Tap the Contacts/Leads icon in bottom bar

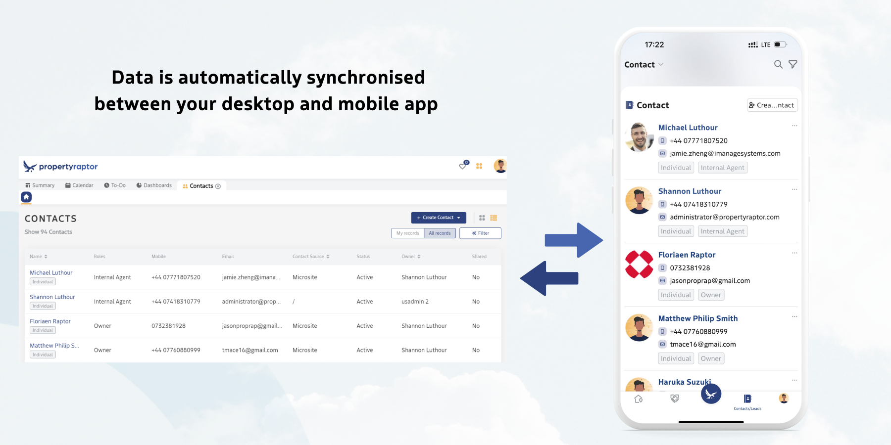[747, 401]
